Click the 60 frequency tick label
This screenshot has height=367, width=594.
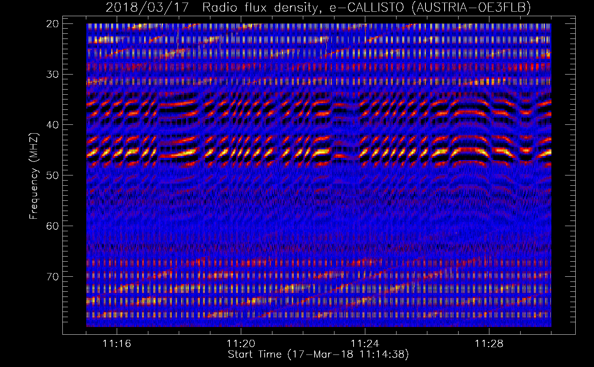(52, 226)
